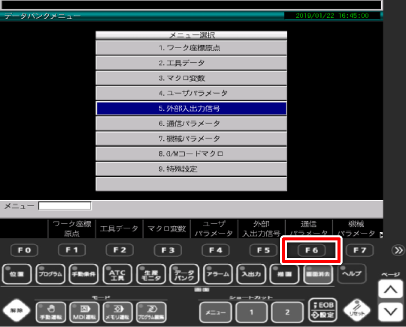Click the メニュー input field
Image resolution: width=406 pixels, height=327 pixels.
[66, 205]
